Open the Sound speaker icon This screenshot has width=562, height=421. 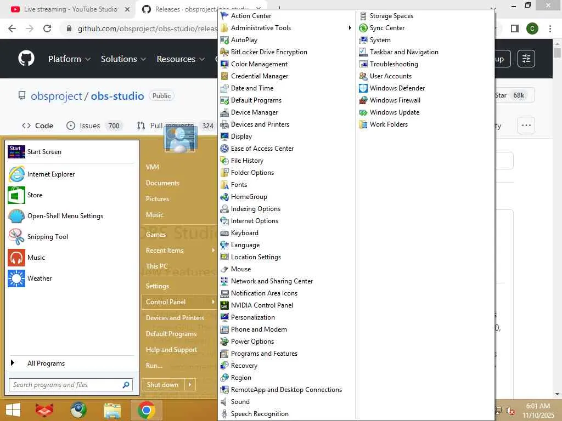[224, 402]
